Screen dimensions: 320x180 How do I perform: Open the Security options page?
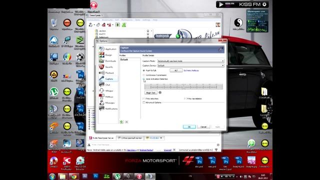(x=108, y=66)
